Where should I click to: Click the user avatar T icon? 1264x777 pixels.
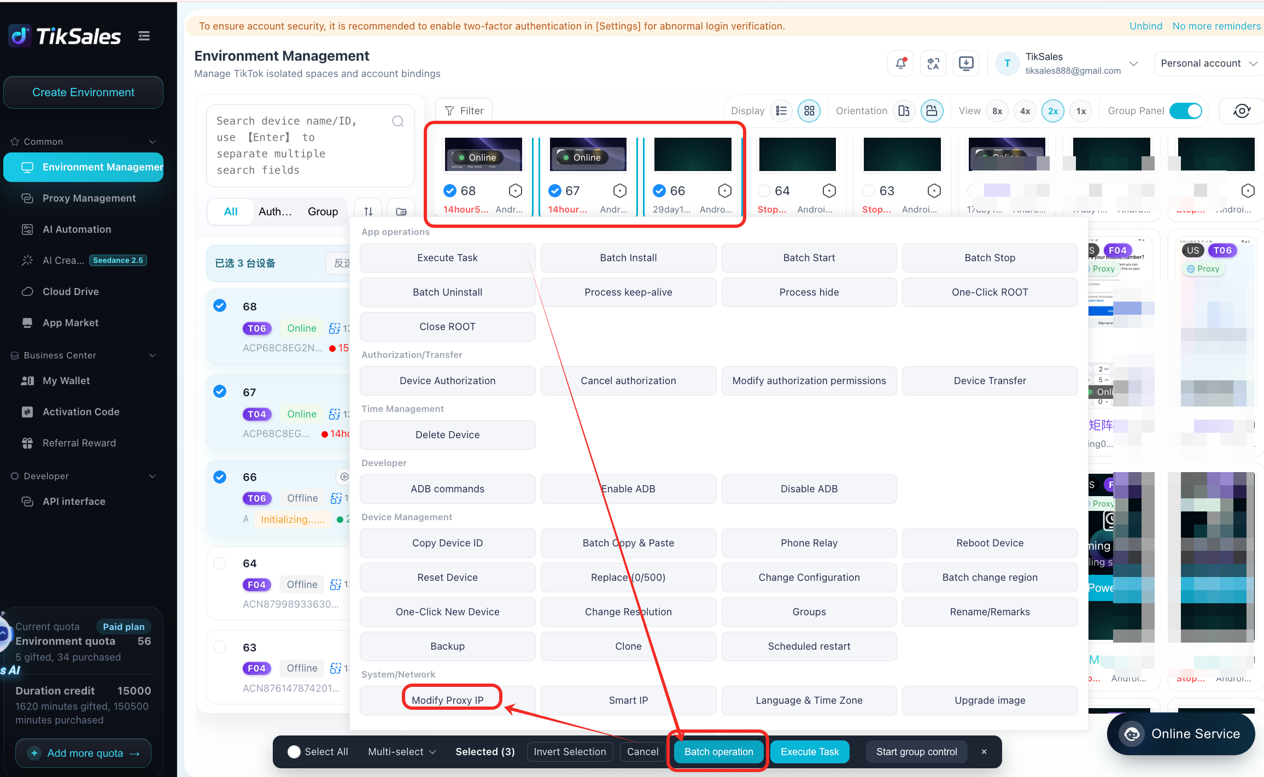point(1008,63)
